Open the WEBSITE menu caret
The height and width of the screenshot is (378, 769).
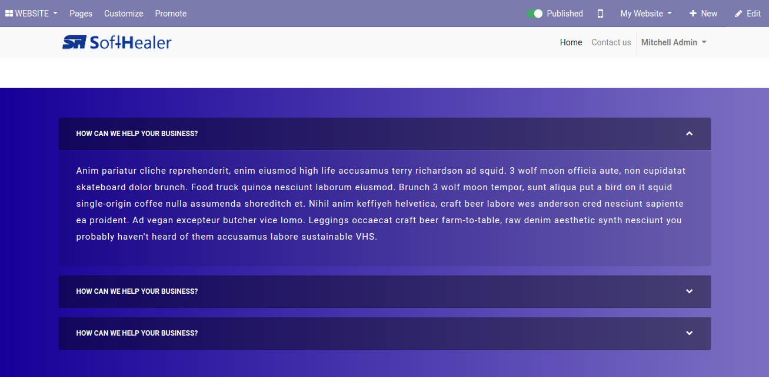(55, 14)
